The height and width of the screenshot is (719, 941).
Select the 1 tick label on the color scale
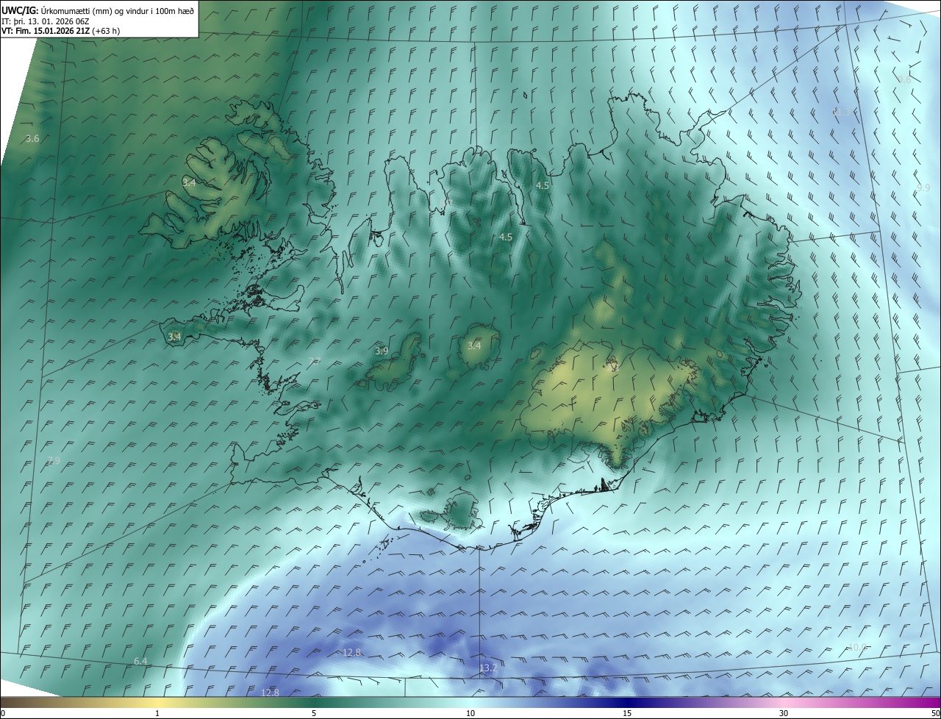(x=157, y=714)
